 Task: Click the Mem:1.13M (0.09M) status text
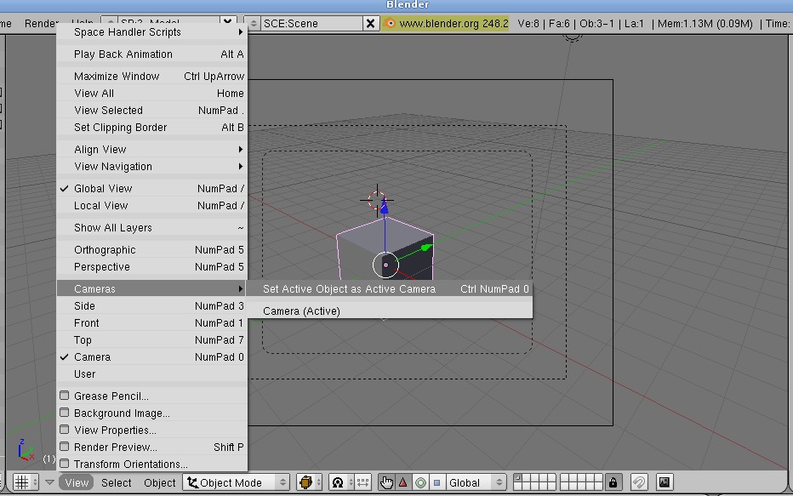705,23
